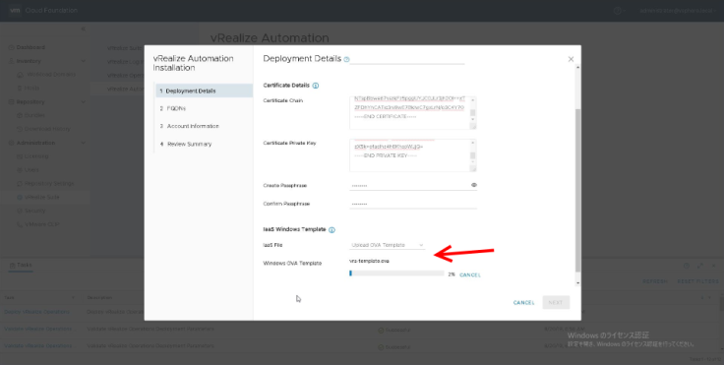Click the Deployment Details help icon
This screenshot has width=724, height=365.
(x=347, y=59)
